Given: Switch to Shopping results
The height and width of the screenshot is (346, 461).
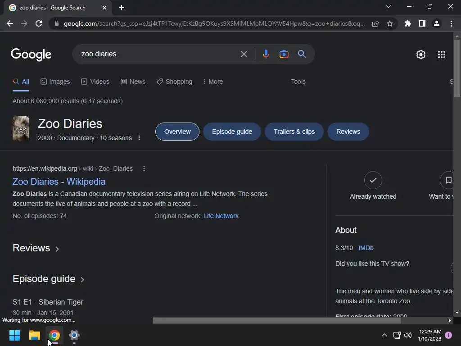Looking at the screenshot, I should pos(174,82).
